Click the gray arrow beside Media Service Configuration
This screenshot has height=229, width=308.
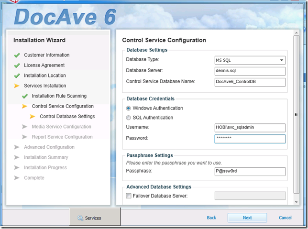pyautogui.click(x=25, y=127)
